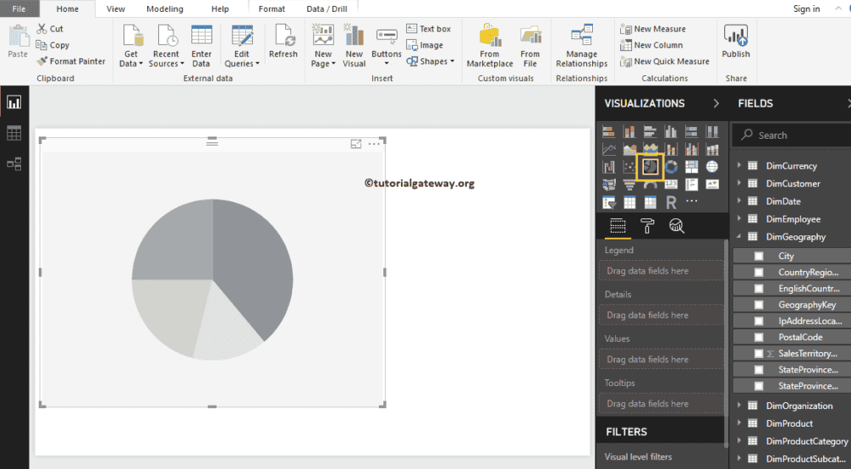
Task: Enable the GeographyKey field checkbox
Action: coord(759,305)
